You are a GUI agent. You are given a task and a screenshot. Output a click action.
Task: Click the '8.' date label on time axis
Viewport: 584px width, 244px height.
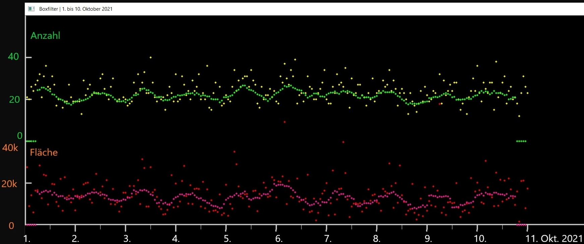tap(377, 239)
